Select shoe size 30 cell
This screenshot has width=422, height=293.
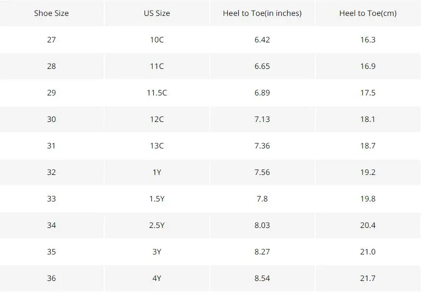coord(51,119)
